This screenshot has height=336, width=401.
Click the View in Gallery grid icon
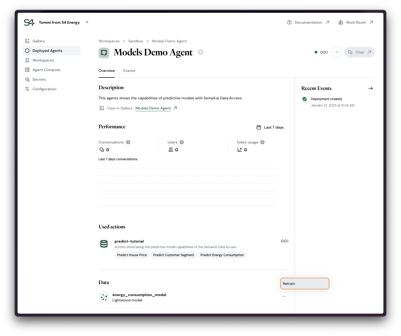coord(102,108)
